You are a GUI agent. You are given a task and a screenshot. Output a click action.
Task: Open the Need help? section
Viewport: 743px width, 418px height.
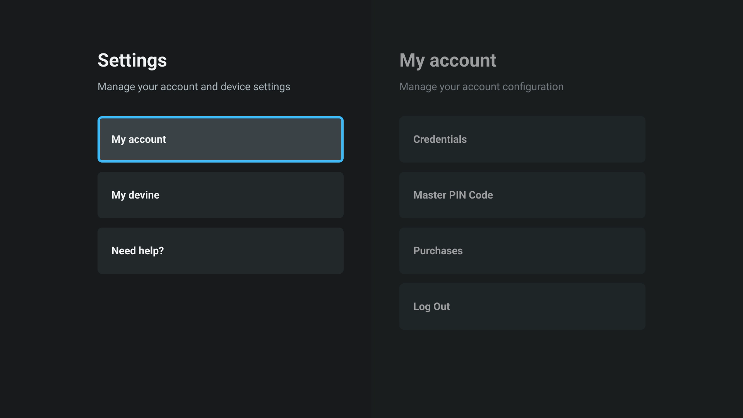[x=220, y=251]
